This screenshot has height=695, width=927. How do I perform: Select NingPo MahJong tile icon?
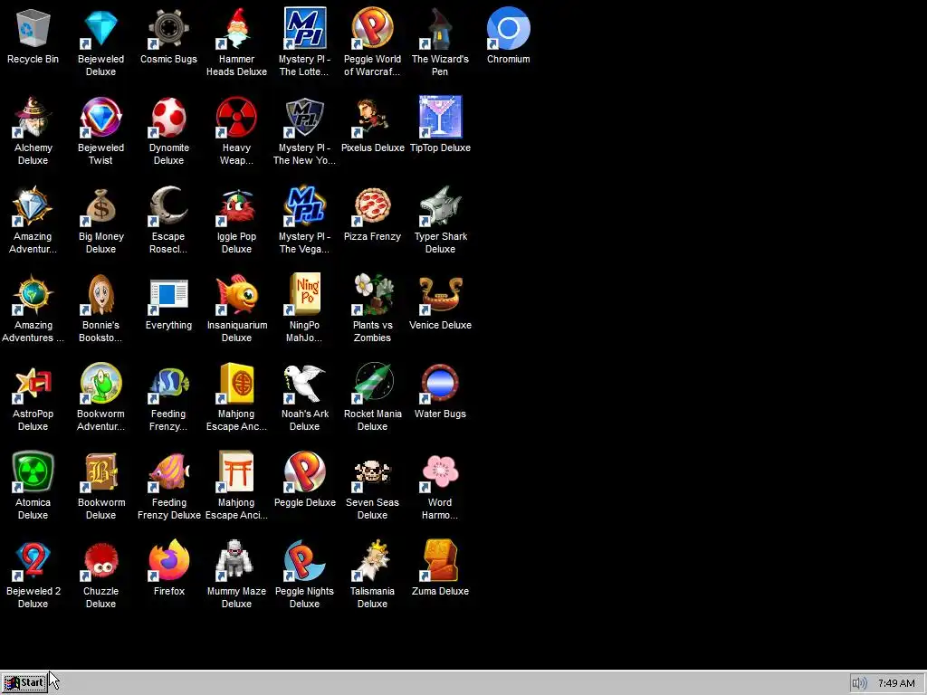(x=304, y=294)
